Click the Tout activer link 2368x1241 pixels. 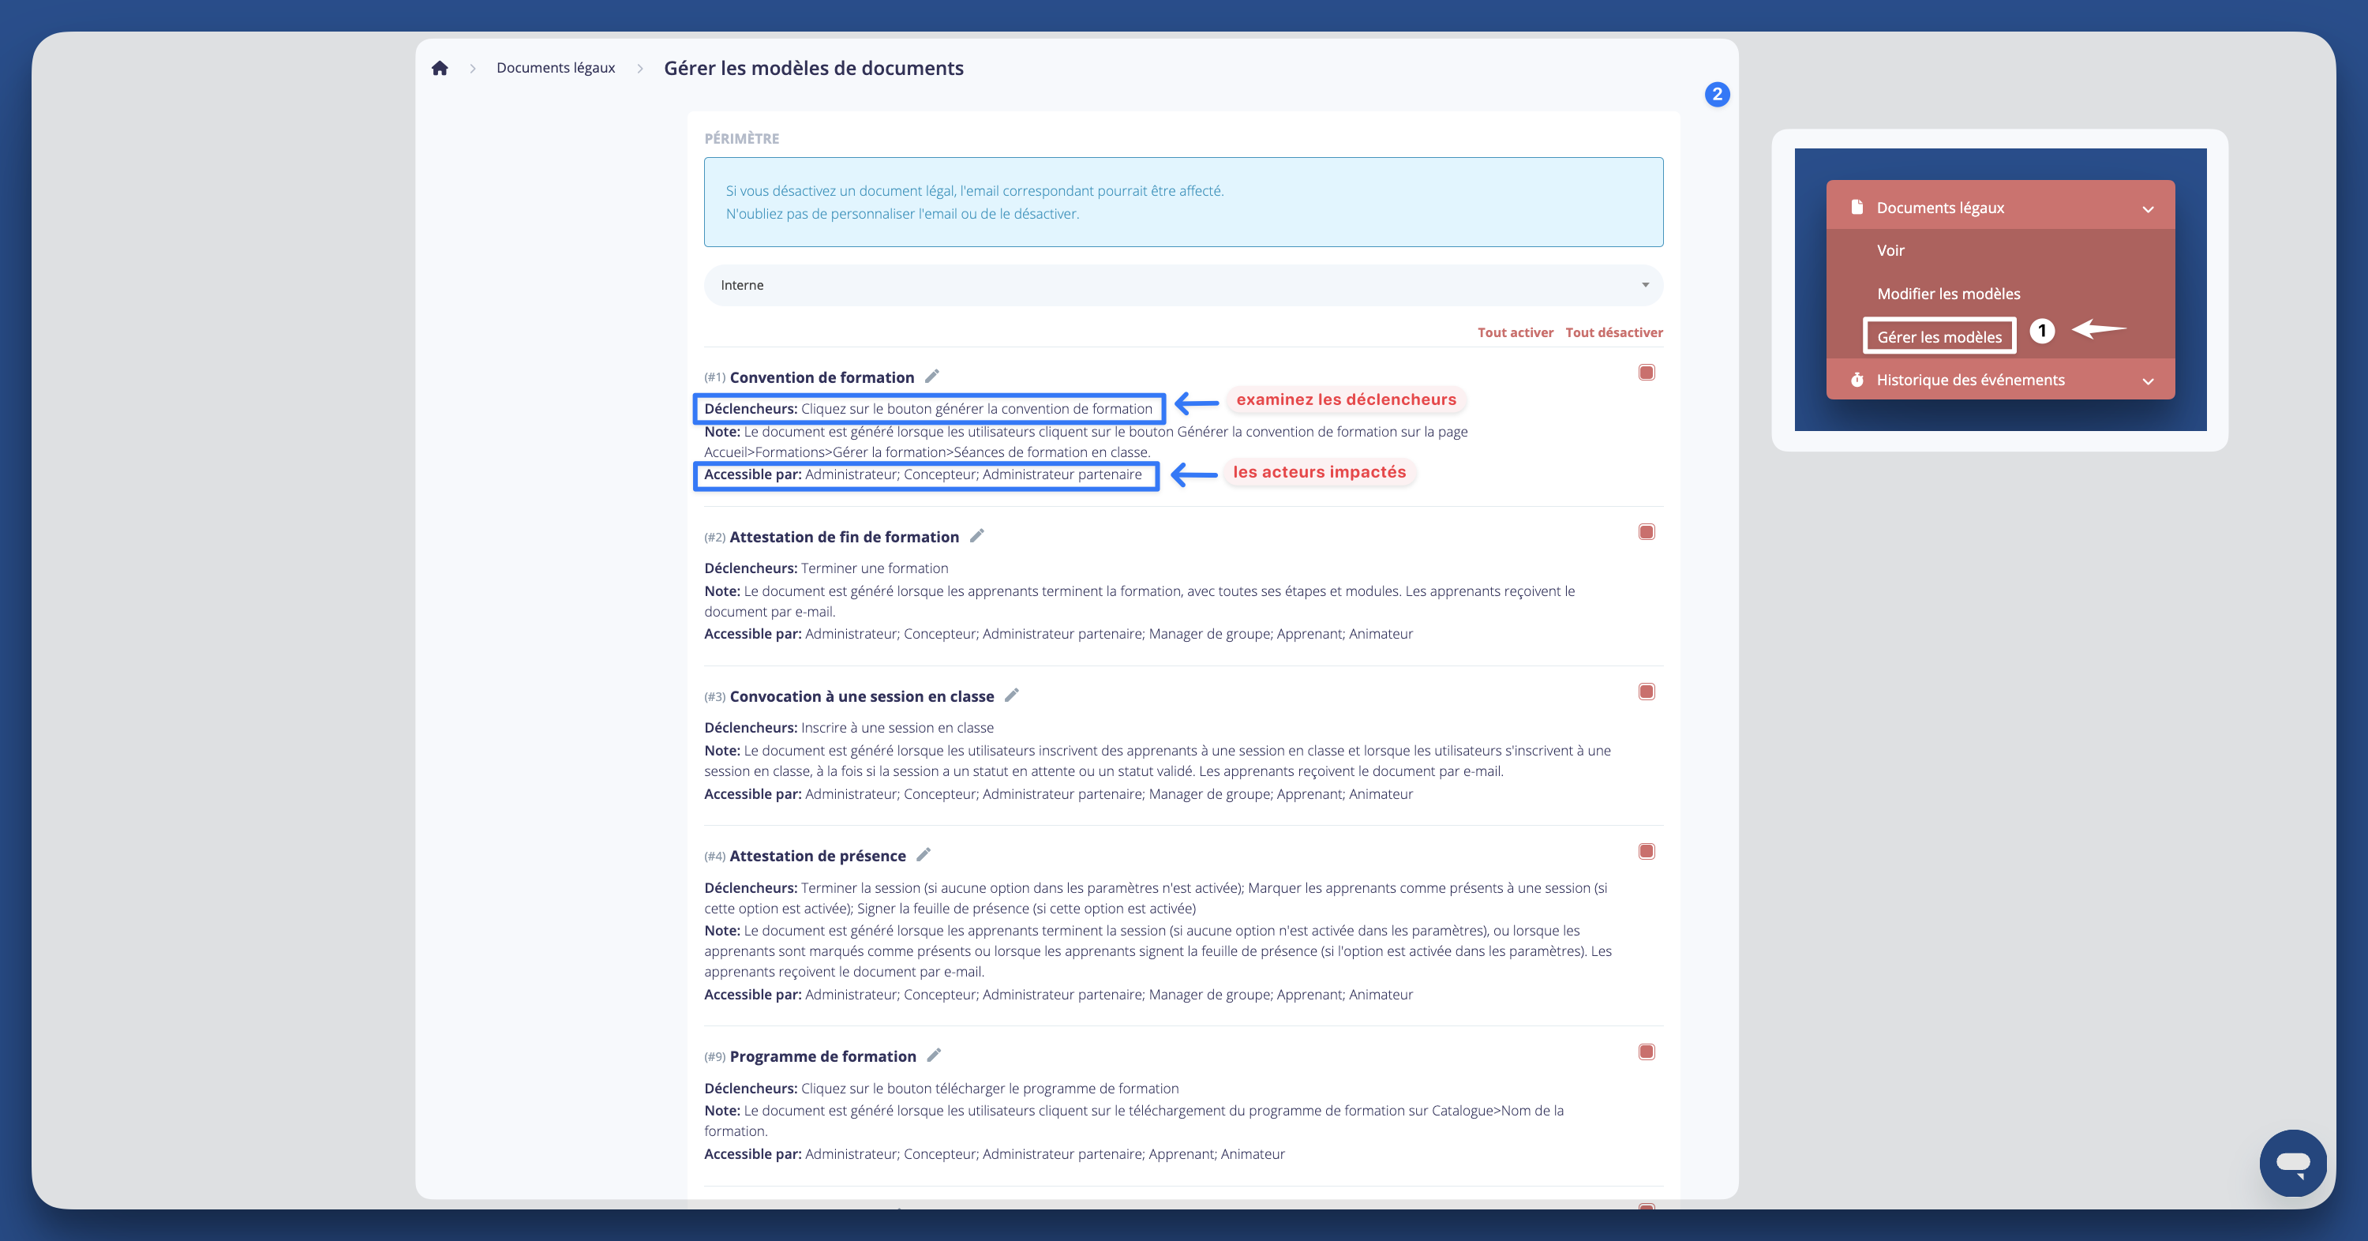pos(1515,332)
